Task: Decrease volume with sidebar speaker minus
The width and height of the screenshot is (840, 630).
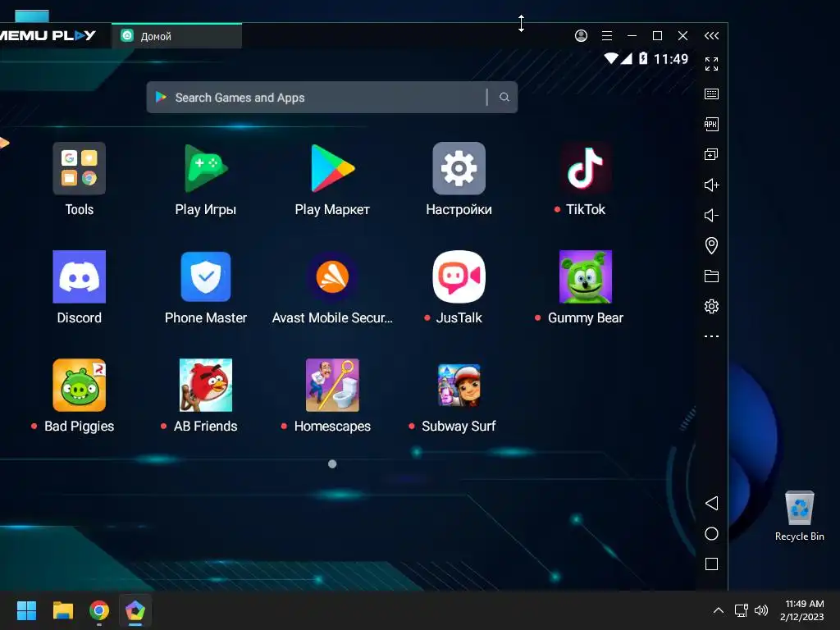Action: pyautogui.click(x=711, y=216)
